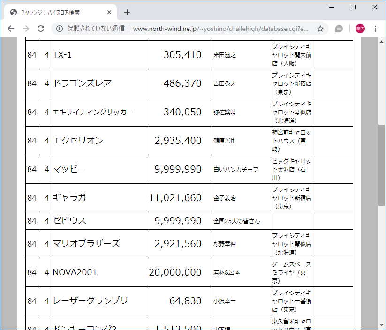
Task: Minimize the Chrome window
Action: click(332, 7)
